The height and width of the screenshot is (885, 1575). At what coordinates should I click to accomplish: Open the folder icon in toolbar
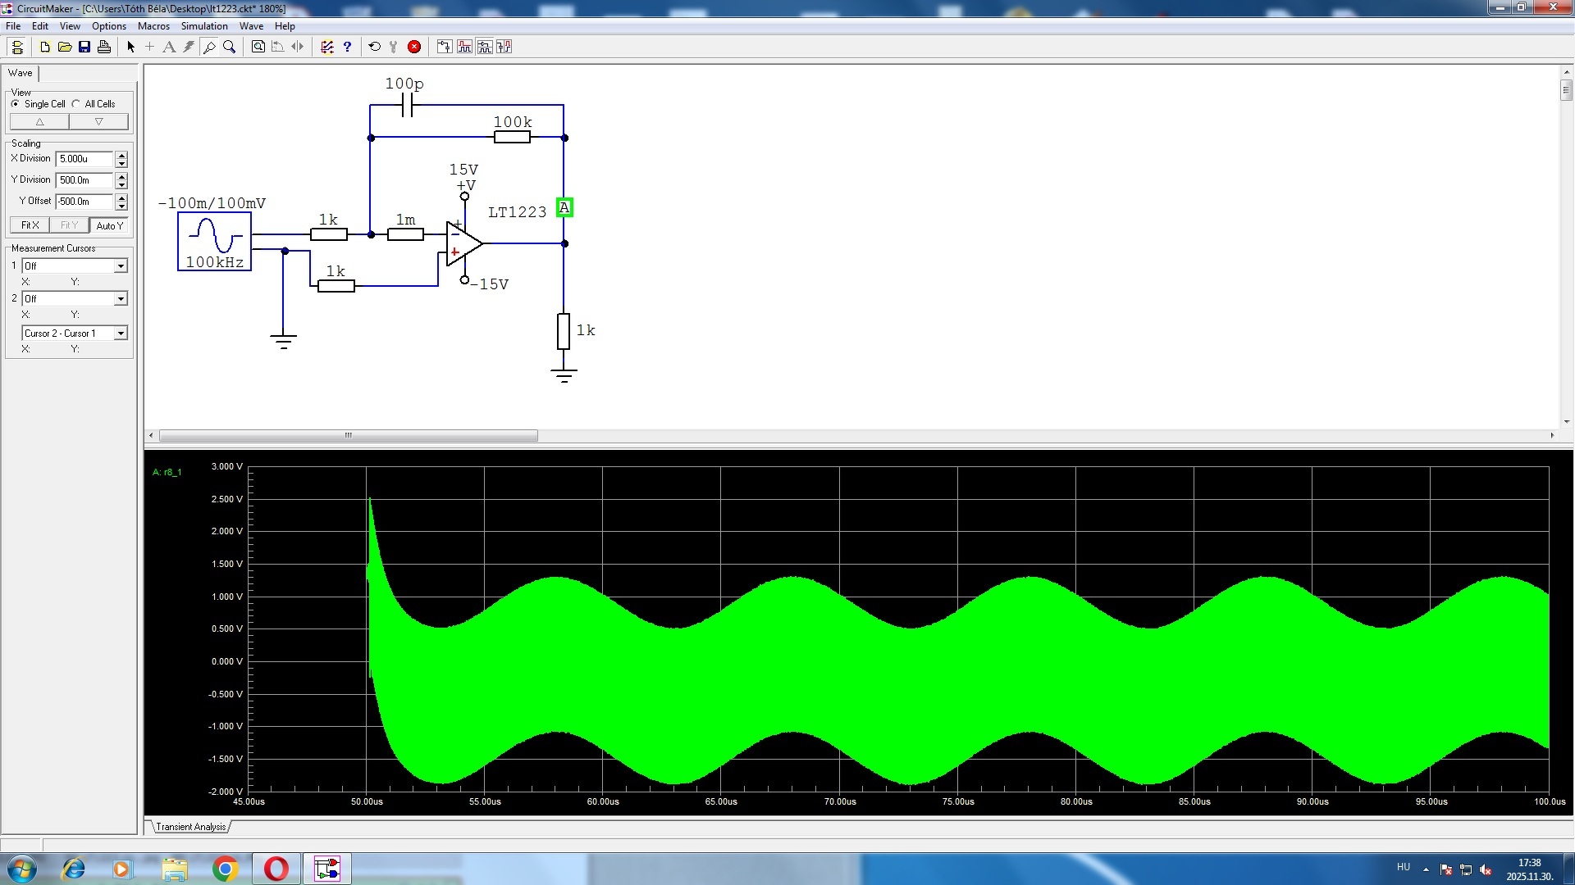pos(65,47)
